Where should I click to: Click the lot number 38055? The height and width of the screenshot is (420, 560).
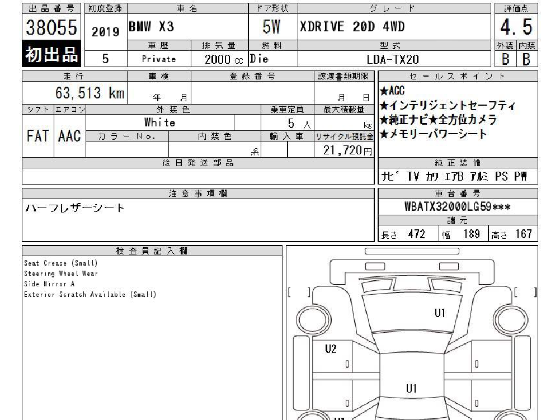[51, 27]
